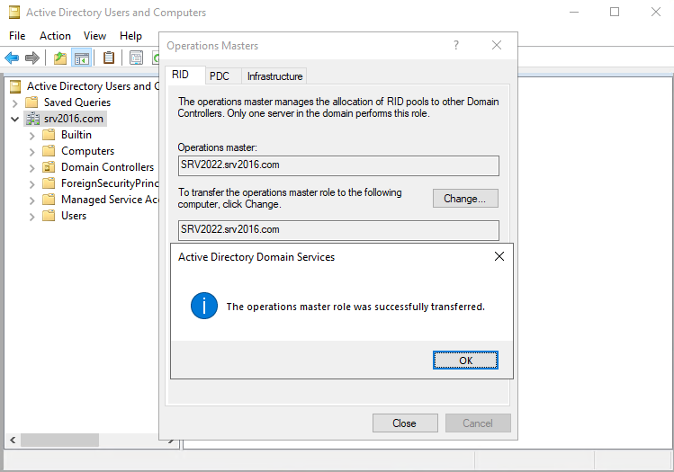Click the tree pane horizontal scrollbar thumb
This screenshot has width=674, height=472.
pyautogui.click(x=59, y=440)
